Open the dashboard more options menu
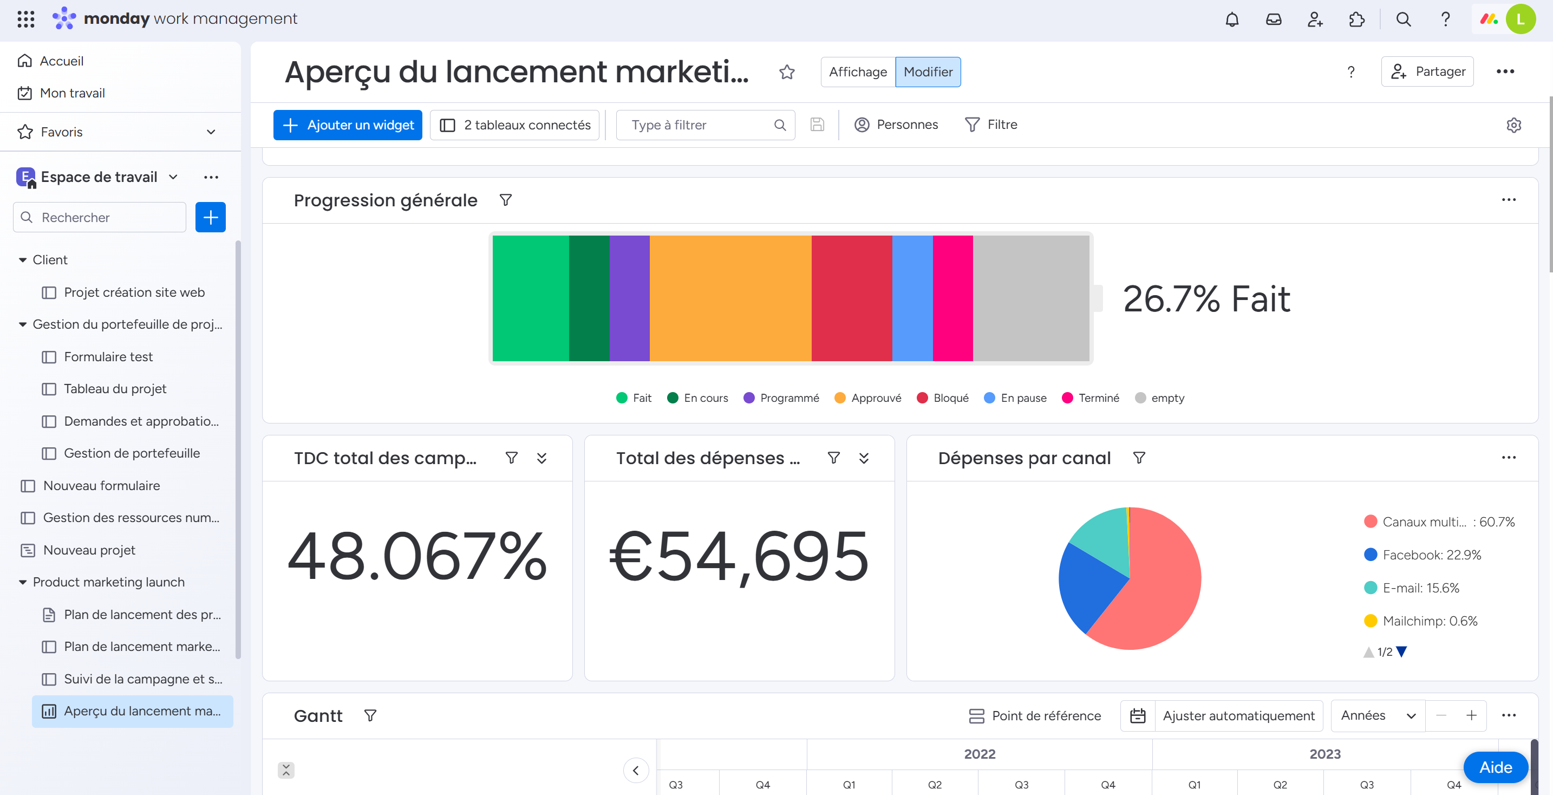 click(1505, 71)
